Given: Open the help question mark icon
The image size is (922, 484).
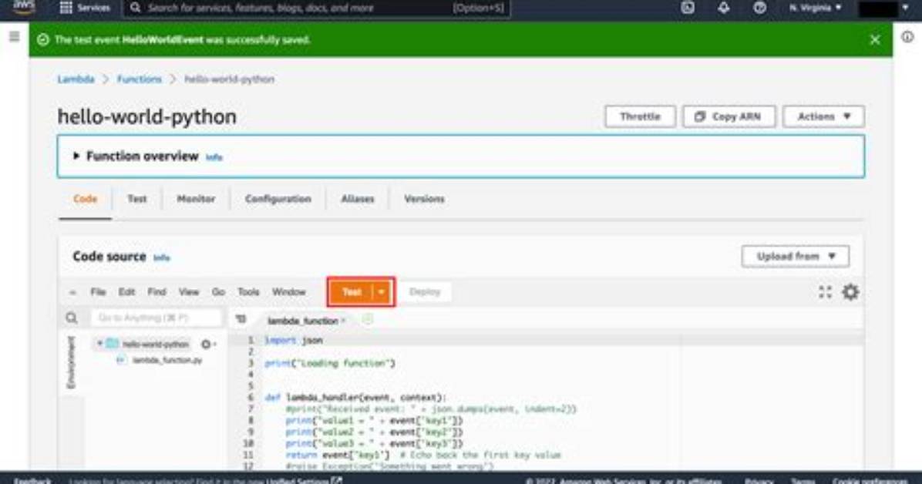Looking at the screenshot, I should pyautogui.click(x=759, y=8).
